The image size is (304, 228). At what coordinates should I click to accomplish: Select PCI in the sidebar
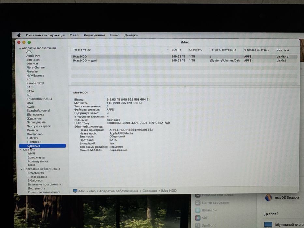[29, 79]
